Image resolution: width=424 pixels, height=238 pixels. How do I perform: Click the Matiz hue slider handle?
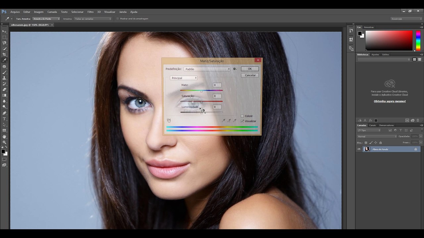pos(201,91)
